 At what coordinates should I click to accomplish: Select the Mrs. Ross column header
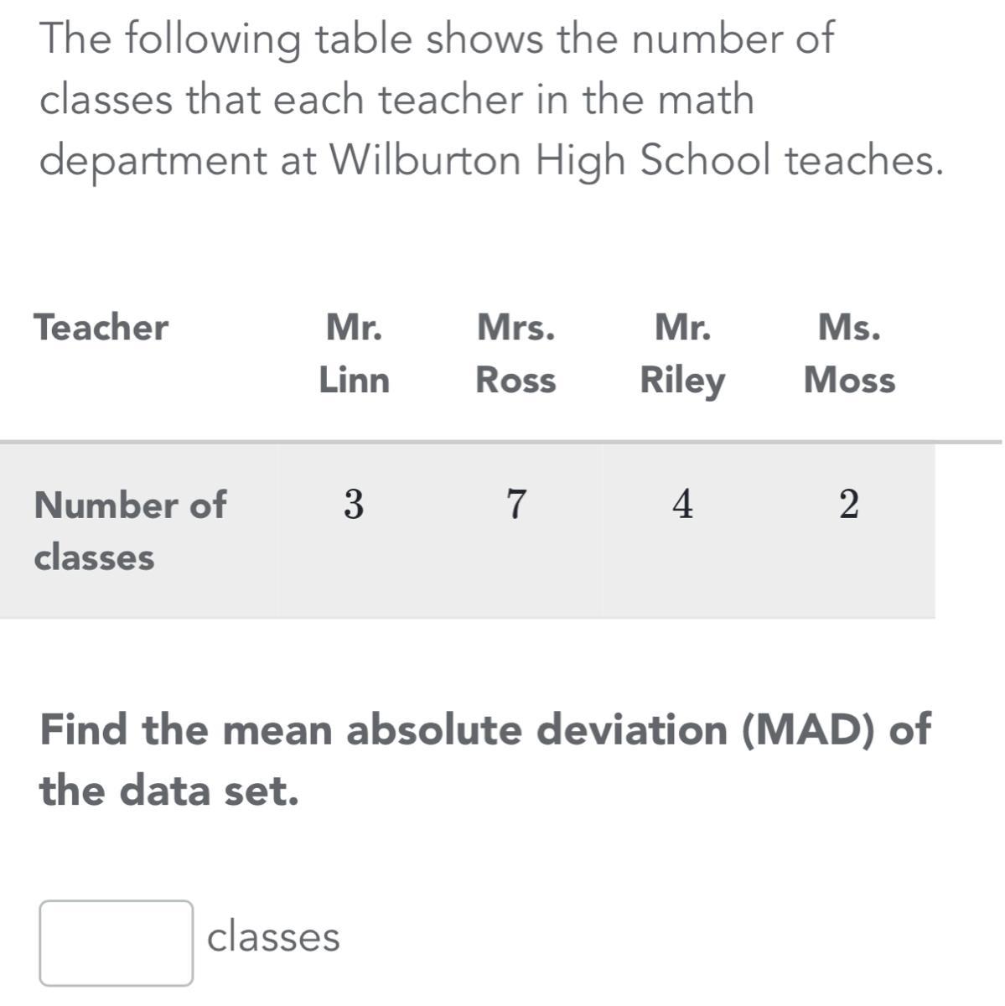tap(515, 353)
